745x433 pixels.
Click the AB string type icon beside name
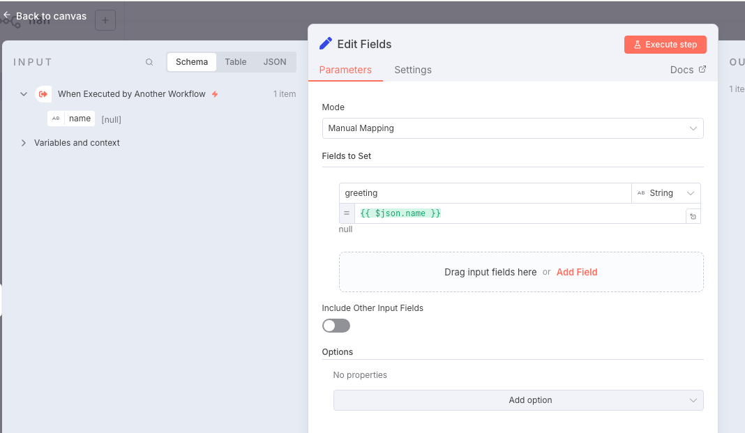[x=56, y=119]
